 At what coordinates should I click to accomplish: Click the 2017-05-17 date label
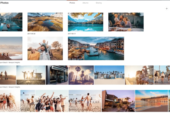(72, 34)
